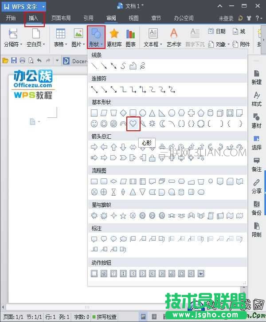Select the right arrow in block arrows
Image resolution: width=266 pixels, height=322 pixels.
(94, 147)
